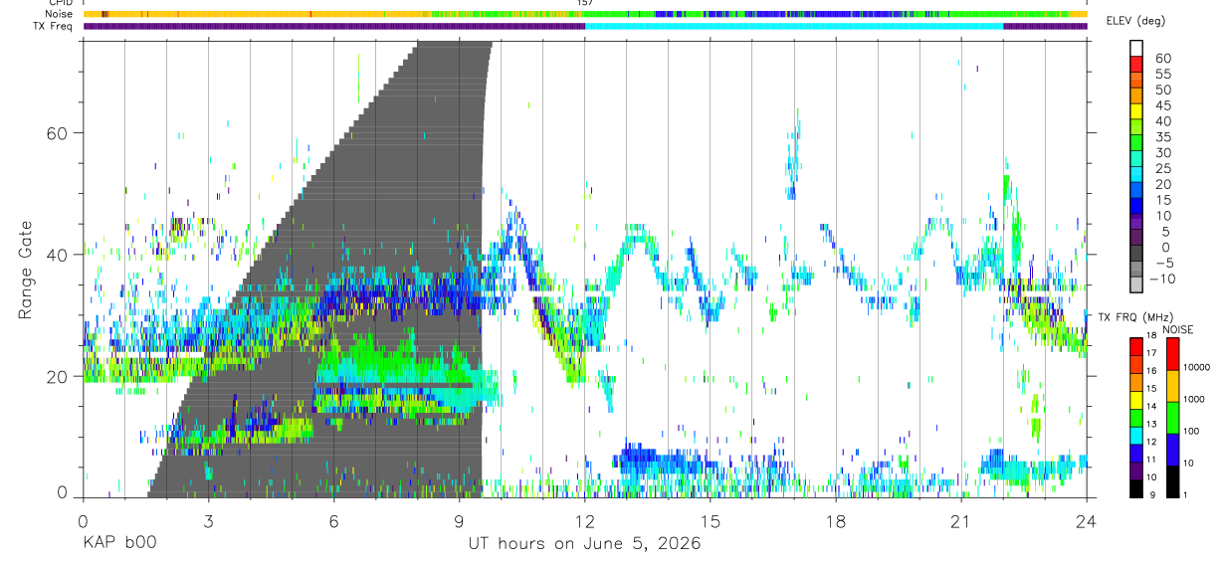This screenshot has height=564, width=1222.
Task: Pick the orange-yellow segment of NOISE colorbar
Action: coord(1173,385)
